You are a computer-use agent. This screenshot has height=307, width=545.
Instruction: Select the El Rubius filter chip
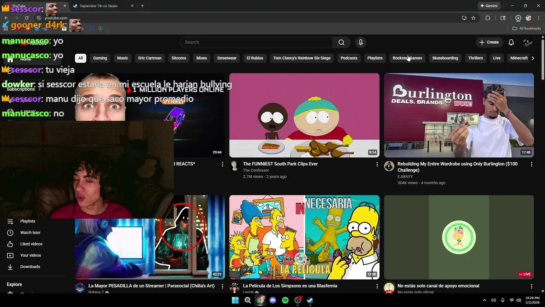tap(255, 58)
